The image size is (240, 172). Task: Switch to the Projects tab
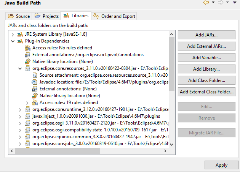46,16
